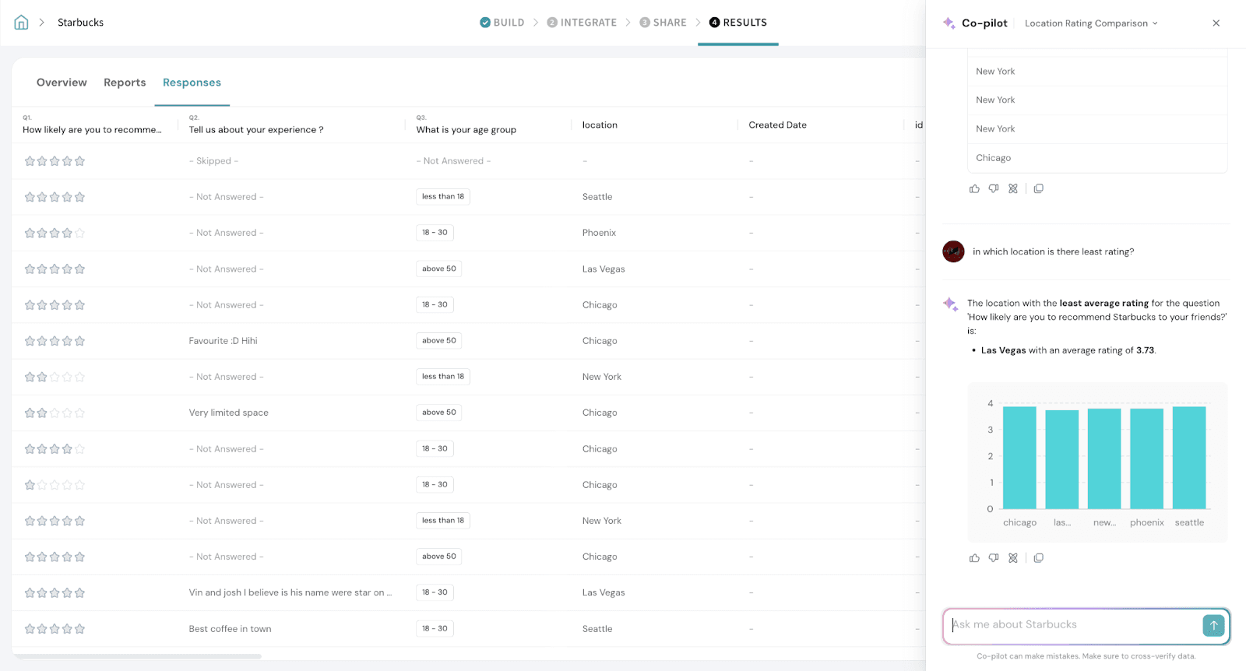Open the Reports tab
This screenshot has height=671, width=1246.
point(125,83)
